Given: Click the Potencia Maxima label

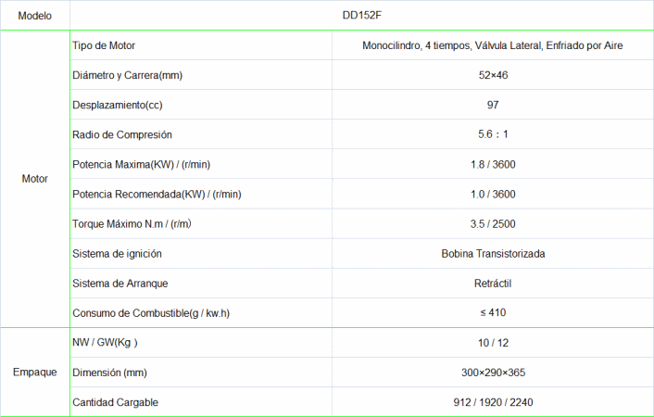Looking at the screenshot, I should [x=141, y=164].
